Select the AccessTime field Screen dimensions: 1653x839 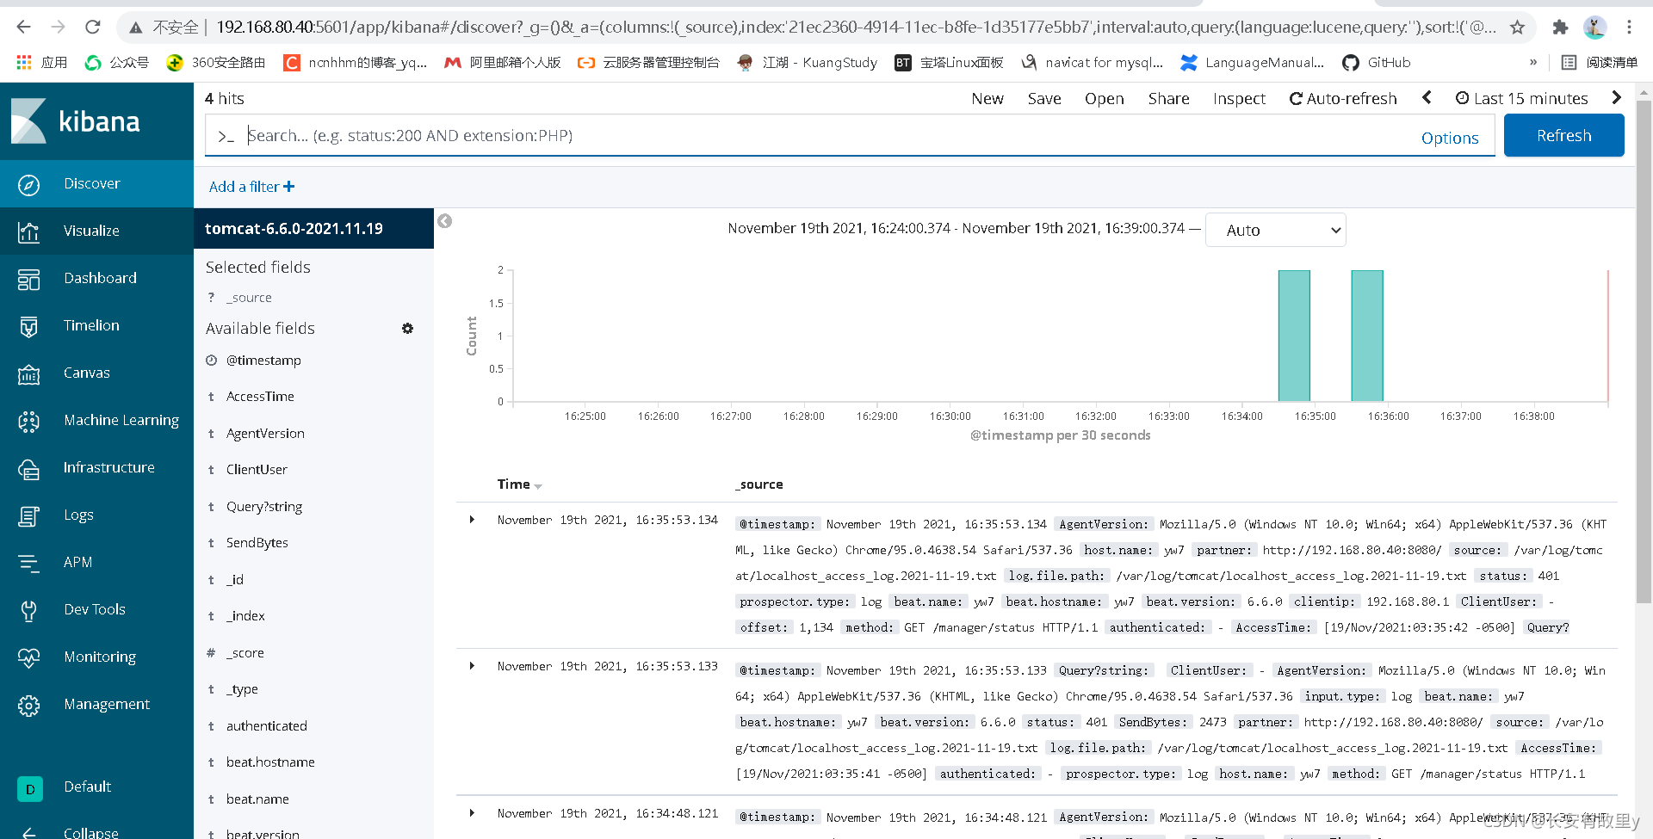pos(260,396)
